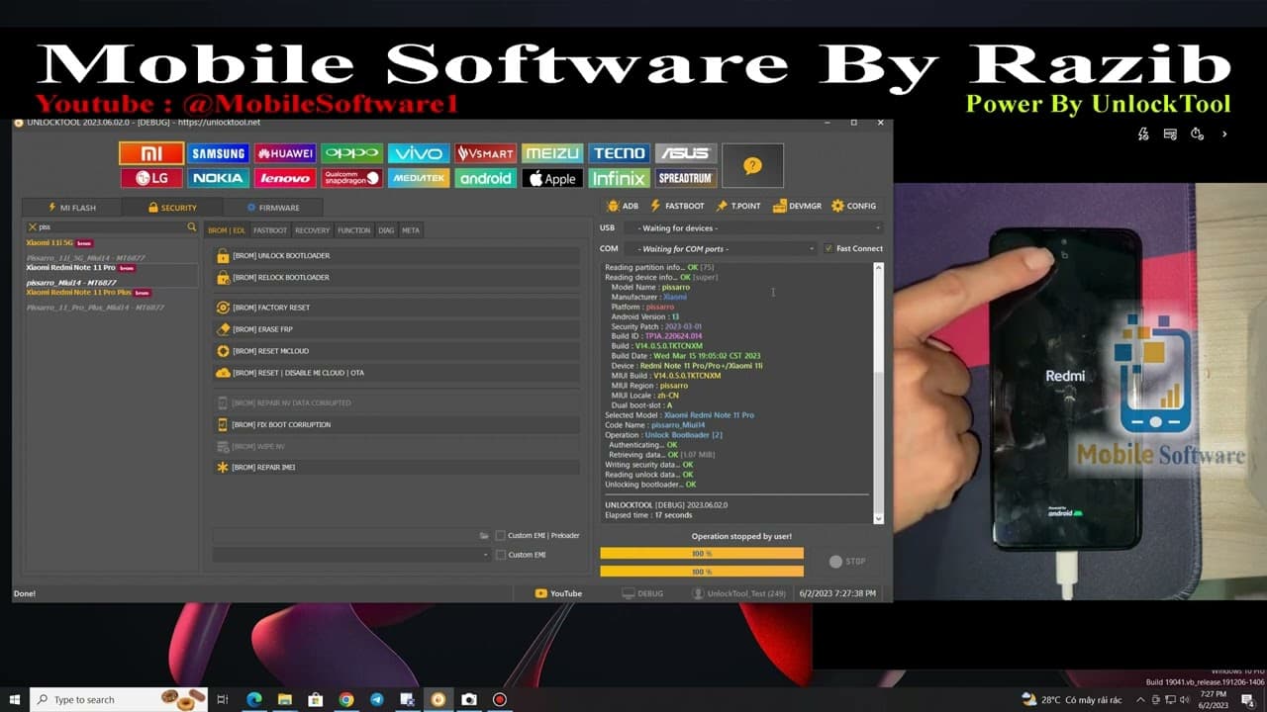This screenshot has height=712, width=1267.
Task: Start [BROM] Factory Reset
Action: pos(396,308)
